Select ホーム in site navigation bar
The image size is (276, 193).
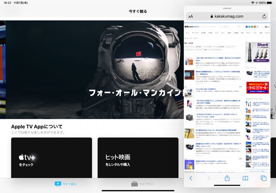click(188, 33)
